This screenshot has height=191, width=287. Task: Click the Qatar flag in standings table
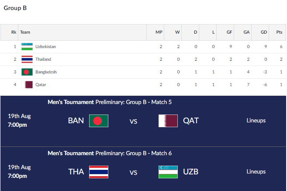[27, 84]
